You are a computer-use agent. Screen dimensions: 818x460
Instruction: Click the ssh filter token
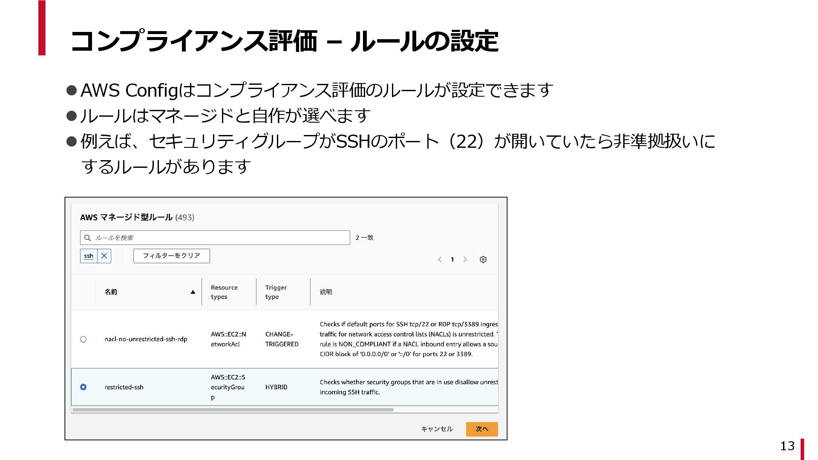[89, 256]
